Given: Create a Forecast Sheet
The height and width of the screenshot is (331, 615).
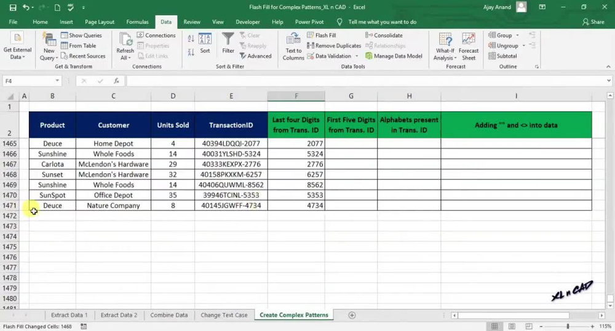Looking at the screenshot, I should click(468, 47).
